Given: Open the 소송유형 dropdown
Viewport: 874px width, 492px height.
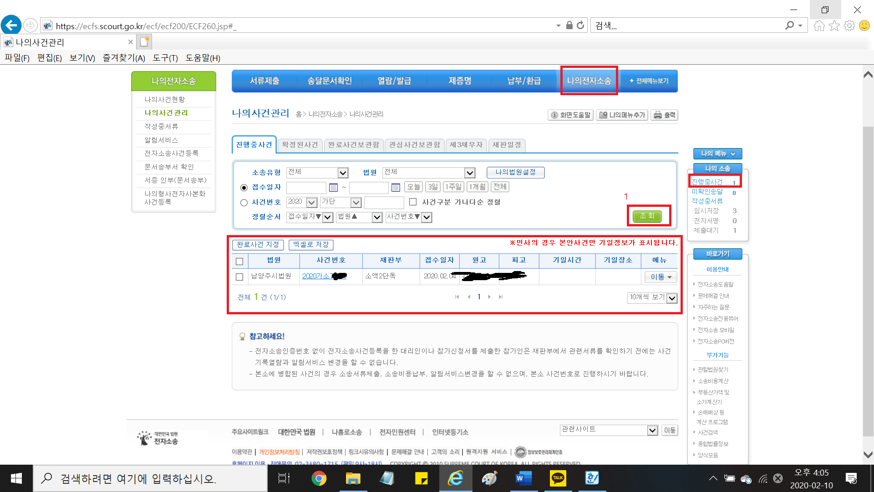Looking at the screenshot, I should [x=343, y=173].
